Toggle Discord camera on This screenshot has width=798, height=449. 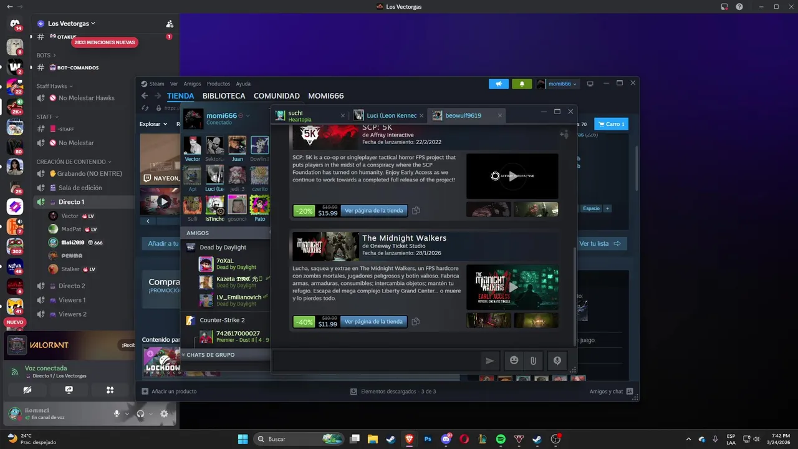(27, 390)
